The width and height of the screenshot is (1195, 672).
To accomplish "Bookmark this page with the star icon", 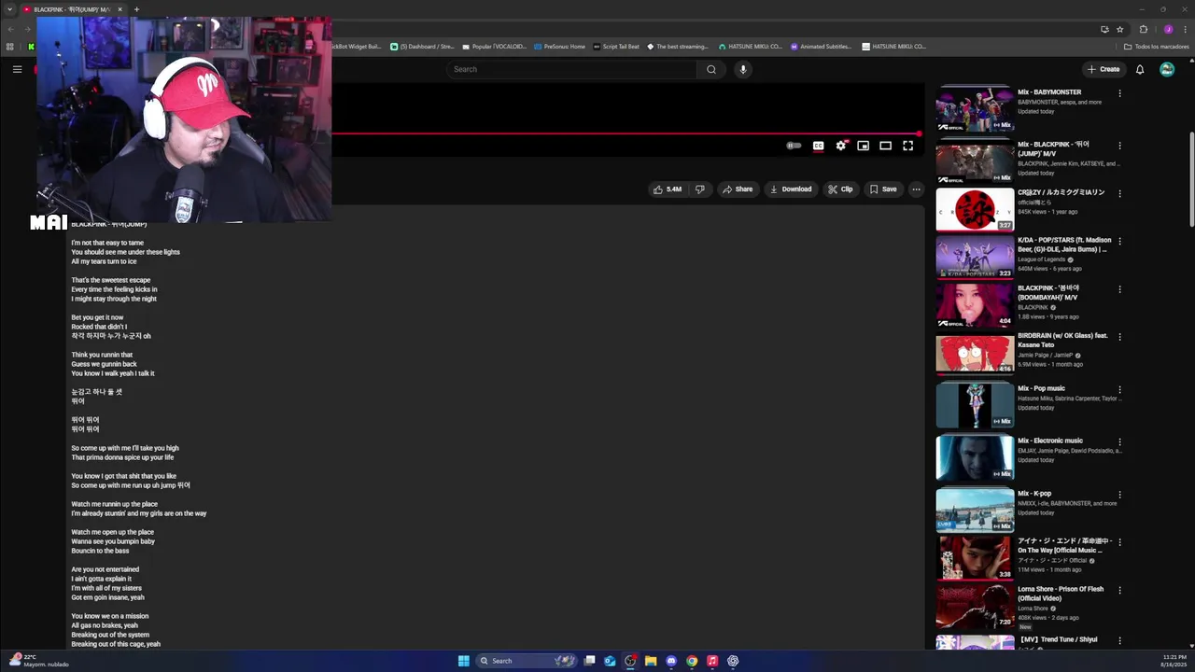I will coord(1119,29).
